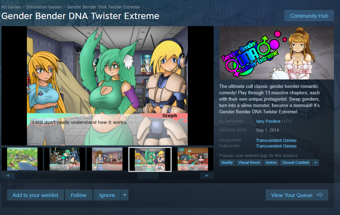Screen dimensions: 340x215
Task: Click the left arrow of the thumbnail strip
Action: click(x=8, y=175)
